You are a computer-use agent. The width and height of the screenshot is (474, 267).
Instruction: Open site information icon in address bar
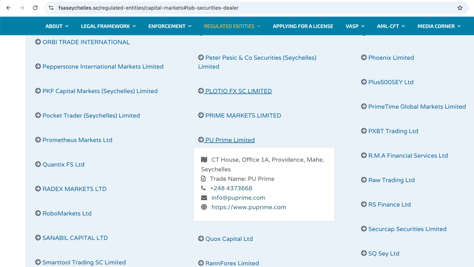pyautogui.click(x=51, y=8)
